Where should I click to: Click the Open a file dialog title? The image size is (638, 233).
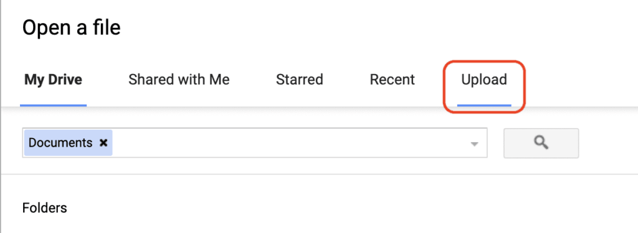[x=71, y=28]
